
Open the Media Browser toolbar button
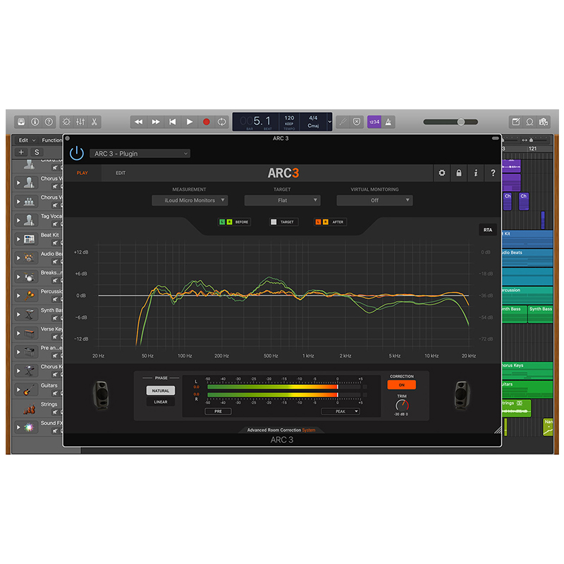pos(543,122)
